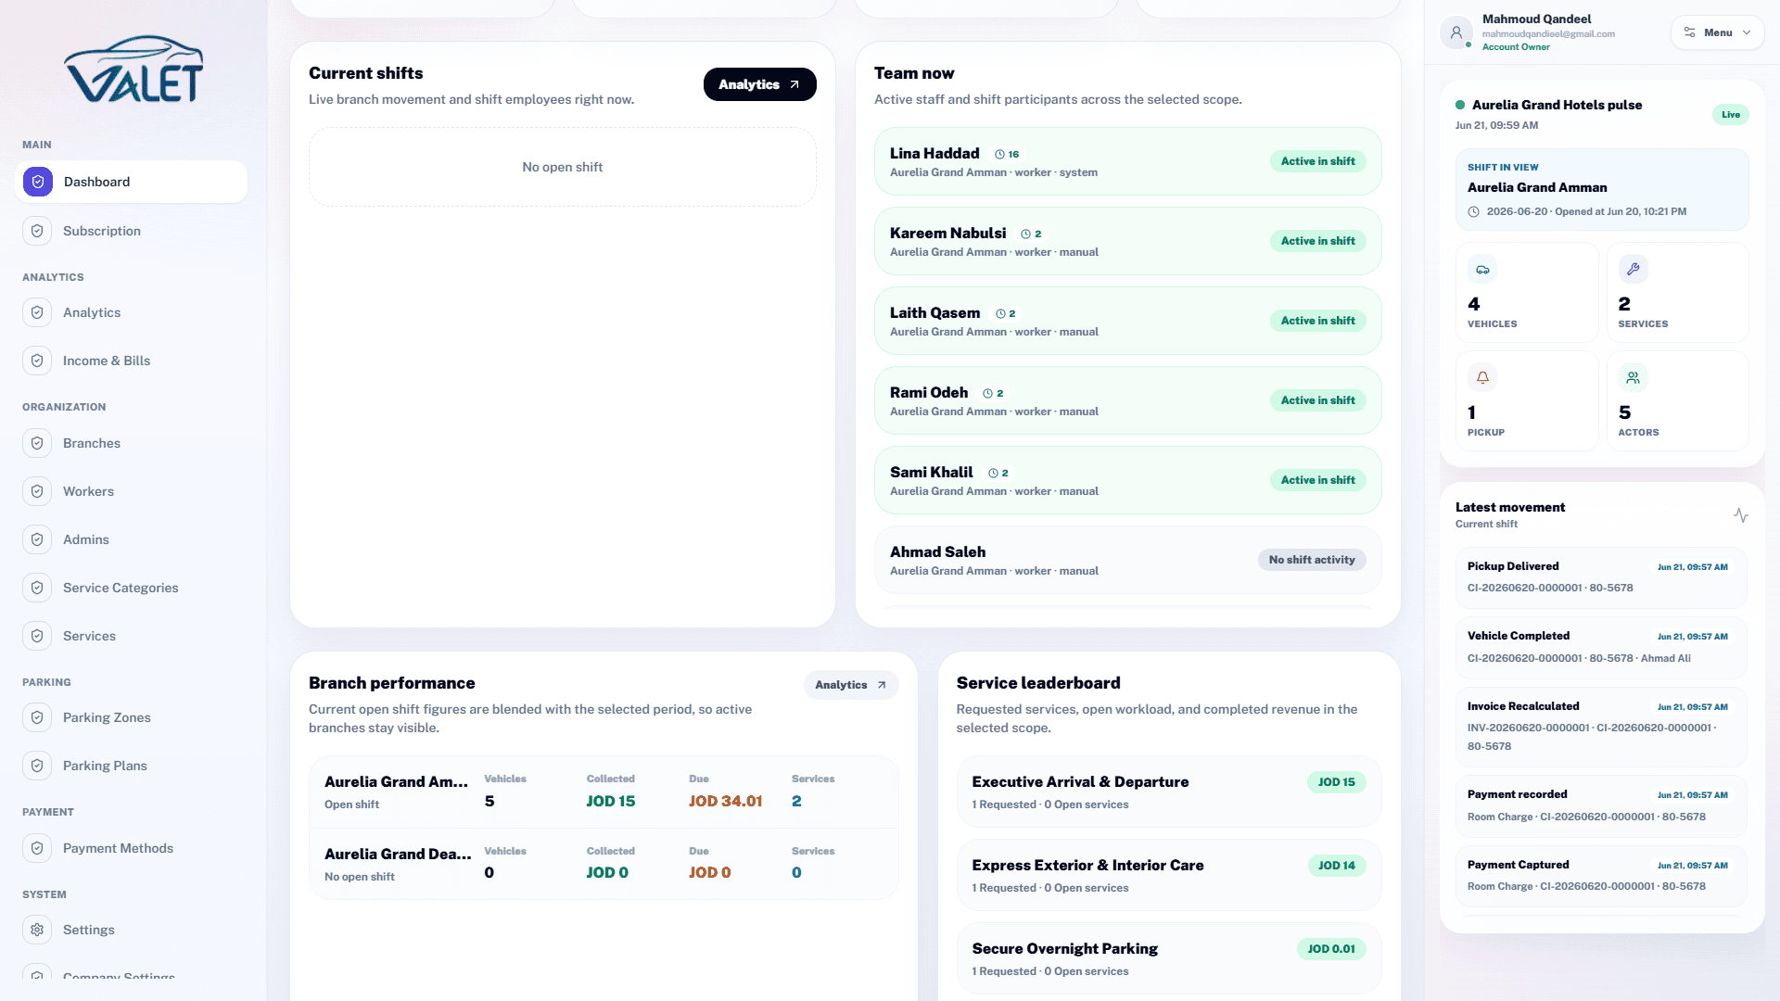Open Branches section
Image resolution: width=1780 pixels, height=1001 pixels.
pos(132,443)
